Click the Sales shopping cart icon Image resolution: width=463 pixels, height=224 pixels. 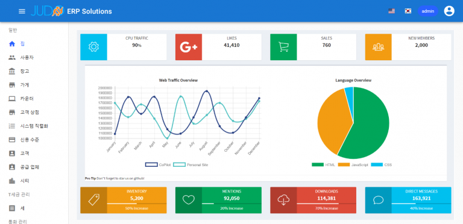point(283,47)
